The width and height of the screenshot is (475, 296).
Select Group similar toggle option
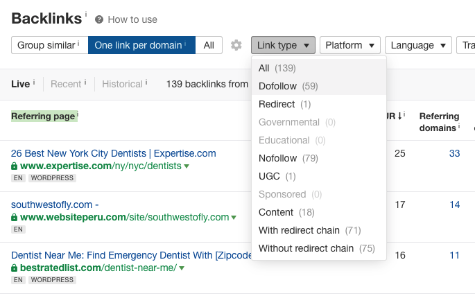pyautogui.click(x=49, y=45)
